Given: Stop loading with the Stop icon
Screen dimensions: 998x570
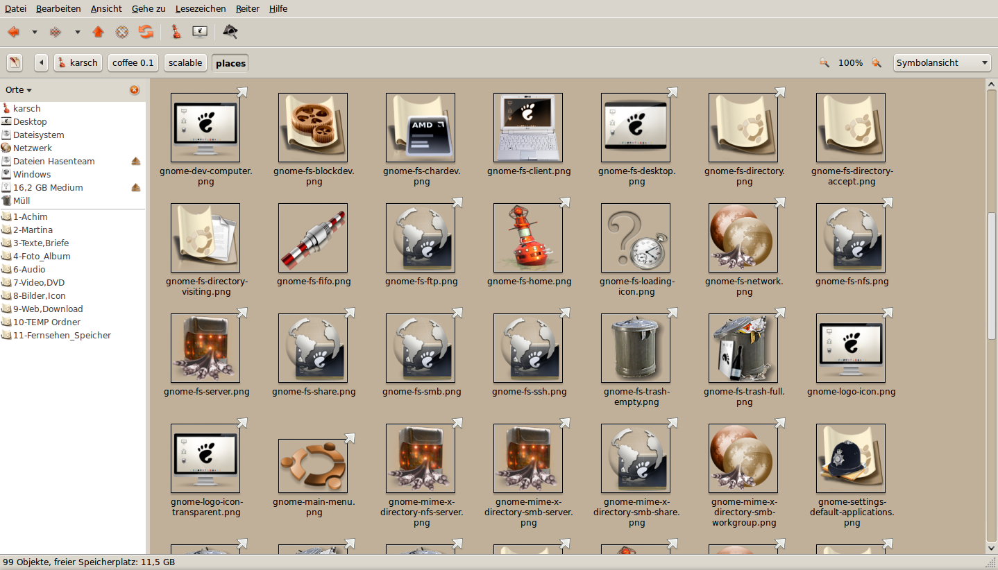Looking at the screenshot, I should 121,32.
